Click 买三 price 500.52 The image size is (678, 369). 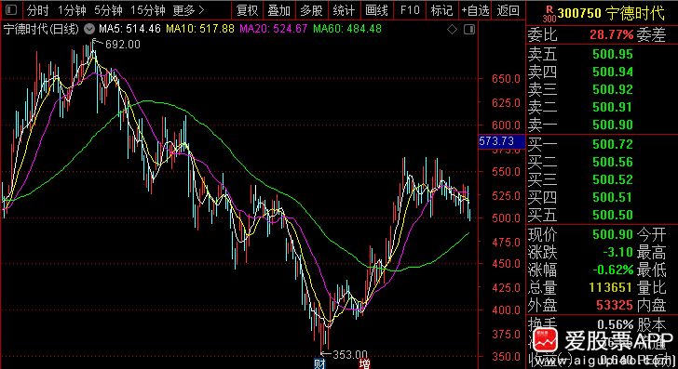tap(613, 179)
